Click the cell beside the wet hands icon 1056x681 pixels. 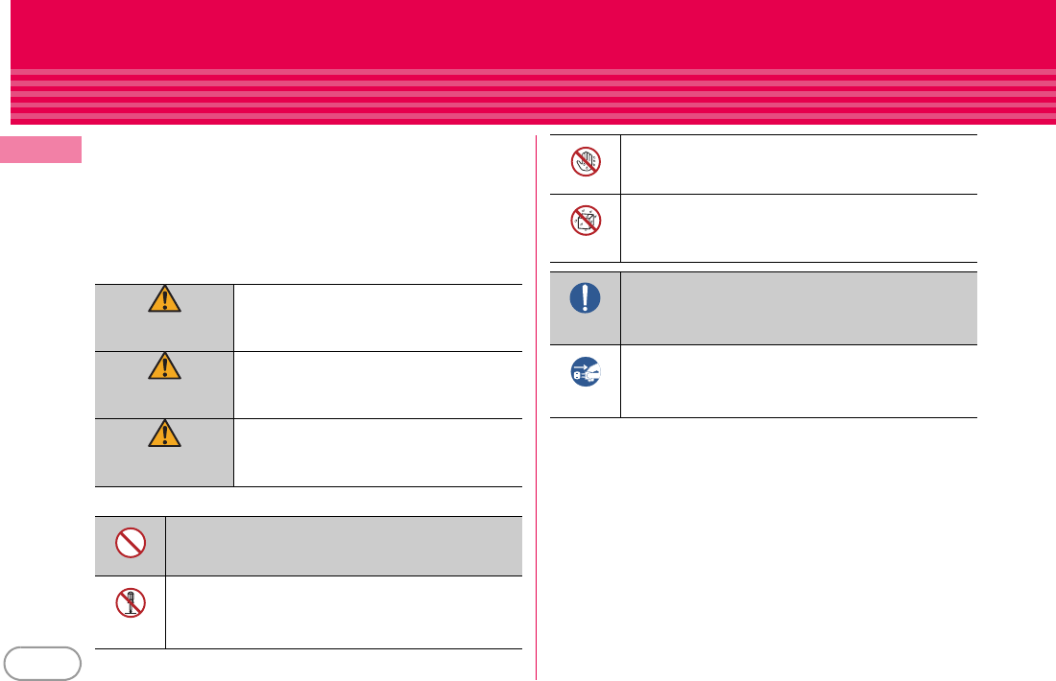799,165
